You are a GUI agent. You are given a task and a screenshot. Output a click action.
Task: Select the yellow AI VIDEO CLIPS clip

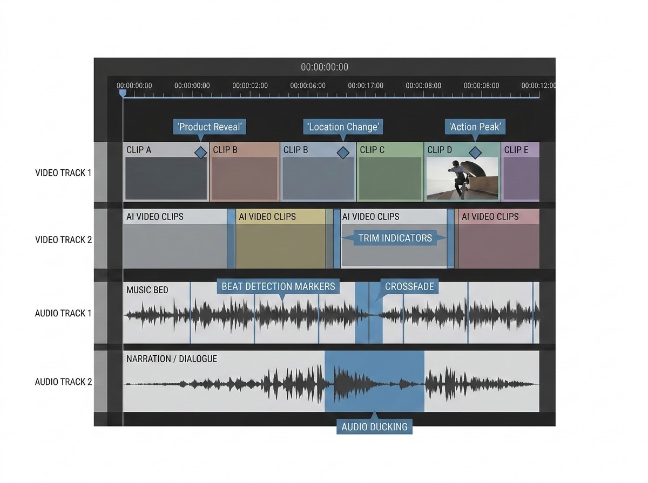click(281, 239)
